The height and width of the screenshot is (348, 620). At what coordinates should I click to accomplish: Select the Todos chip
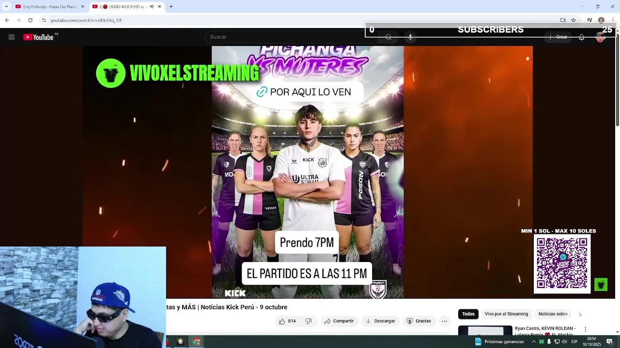point(468,314)
